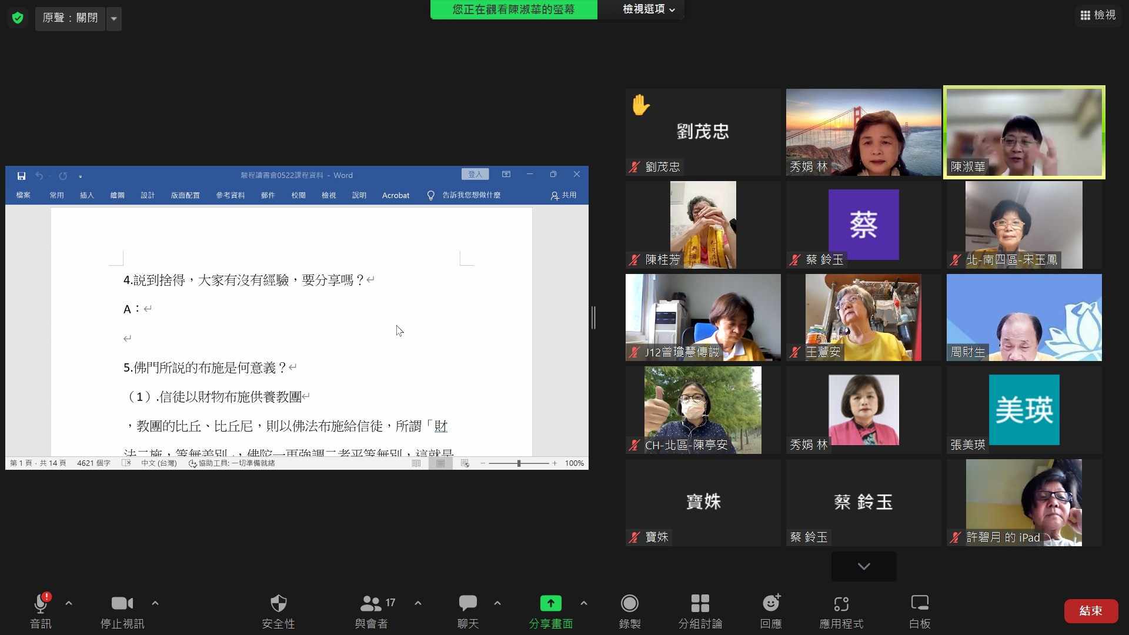1129x635 pixels.
Task: Expand the original sound dropdown arrow
Action: click(x=114, y=19)
